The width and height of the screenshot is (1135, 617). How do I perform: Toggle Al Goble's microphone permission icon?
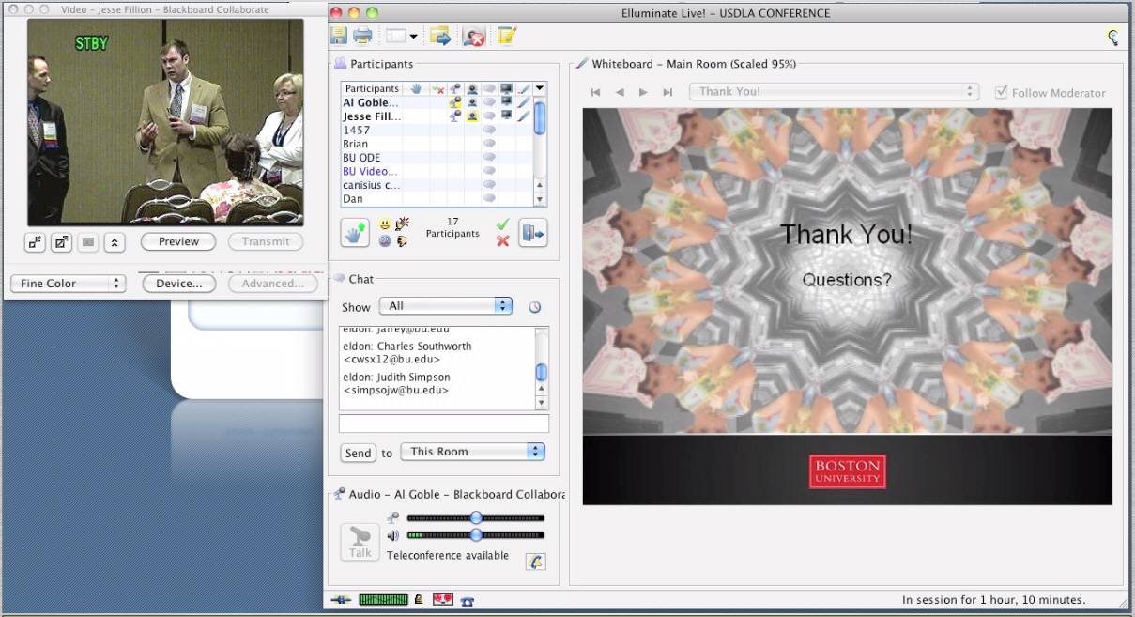click(x=455, y=102)
